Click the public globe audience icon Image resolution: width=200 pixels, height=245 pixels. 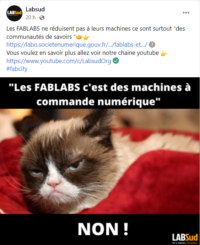point(42,18)
